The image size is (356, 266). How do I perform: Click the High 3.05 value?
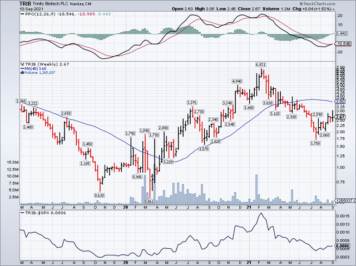click(x=204, y=9)
